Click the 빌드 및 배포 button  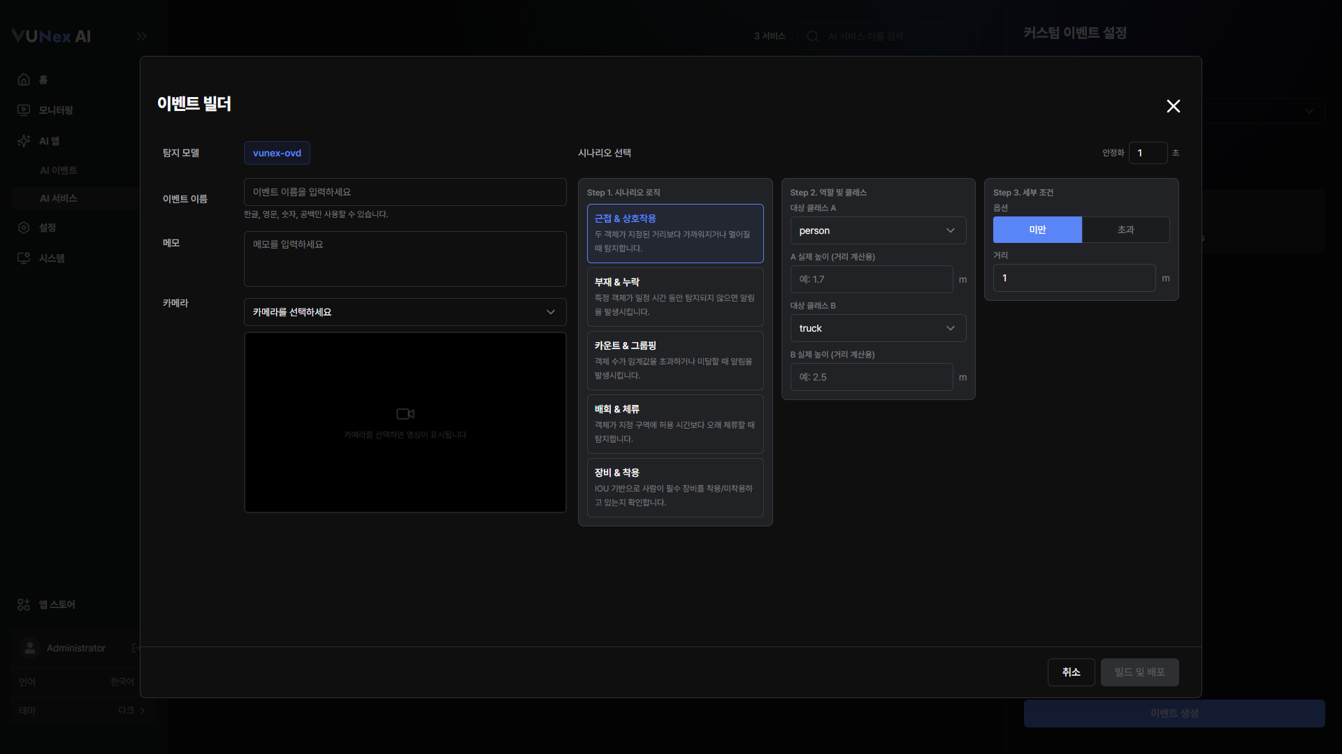pos(1139,672)
